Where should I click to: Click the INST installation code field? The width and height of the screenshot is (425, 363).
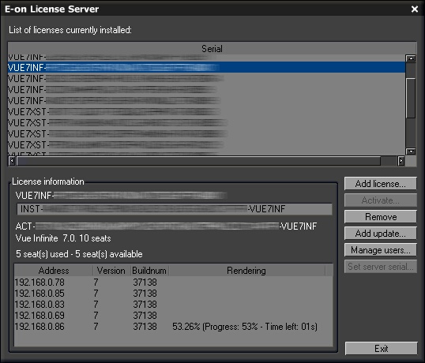click(175, 209)
